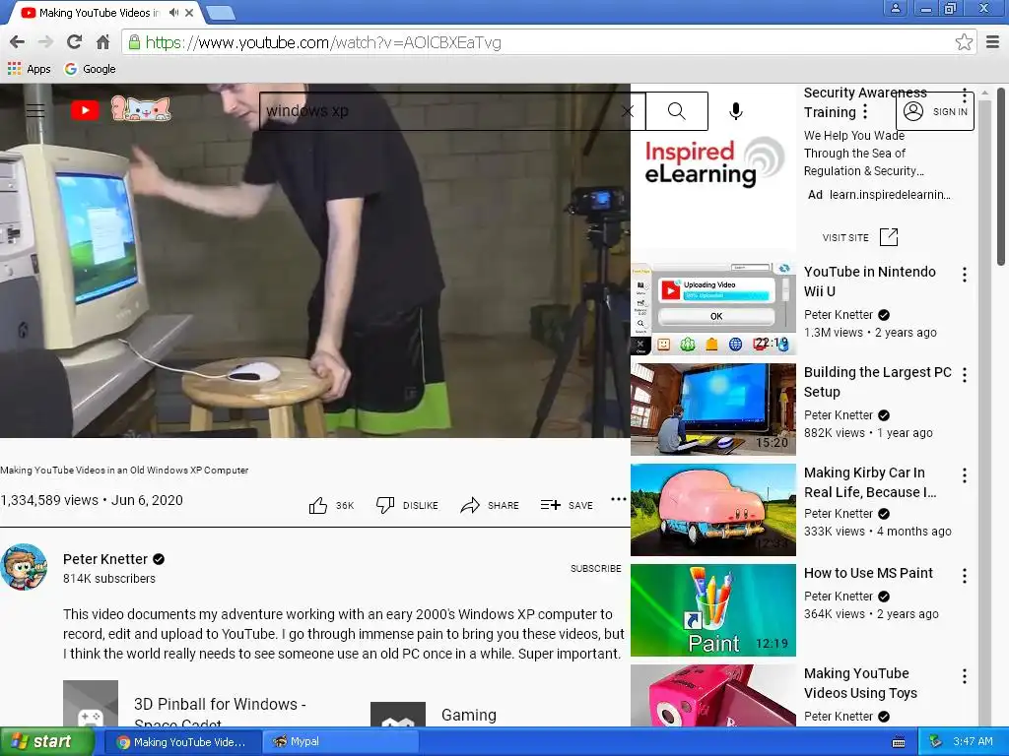Mute the tab via its speaker icon
The image size is (1009, 756).
click(173, 12)
